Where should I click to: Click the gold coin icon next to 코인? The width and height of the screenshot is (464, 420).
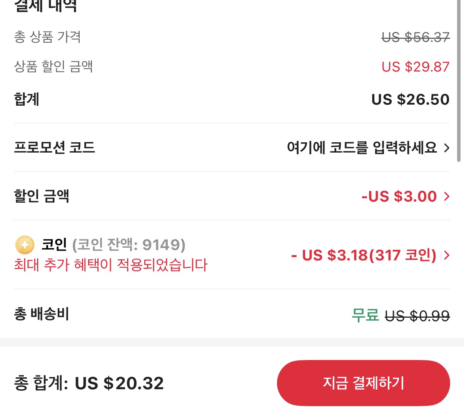[x=24, y=245]
